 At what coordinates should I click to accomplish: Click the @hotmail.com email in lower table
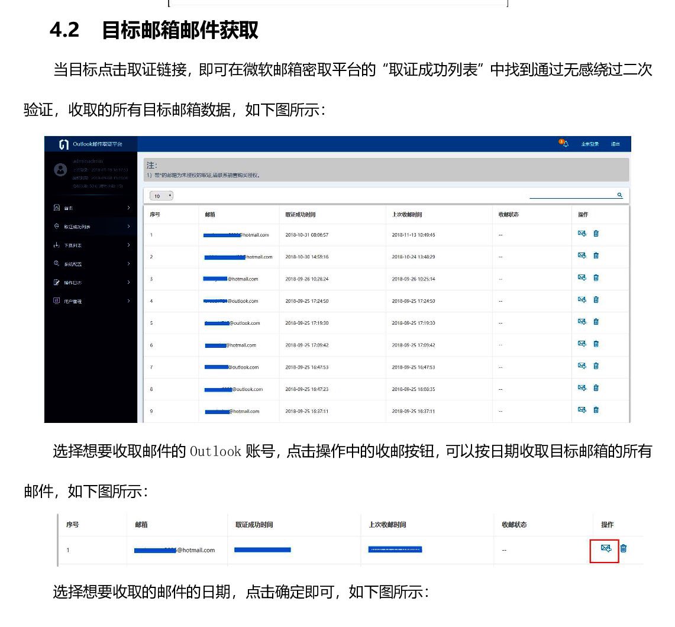point(175,550)
